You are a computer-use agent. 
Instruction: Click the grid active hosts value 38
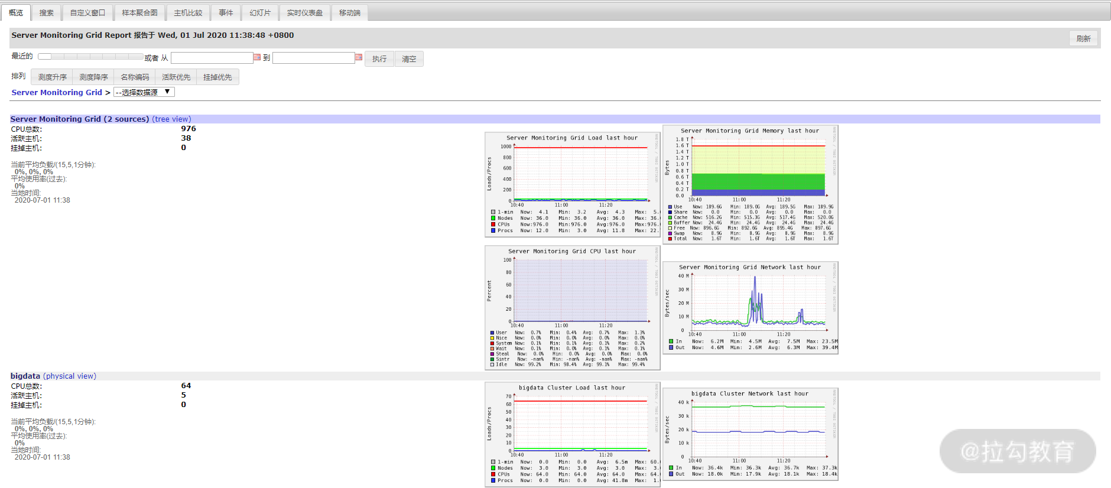[x=186, y=138]
